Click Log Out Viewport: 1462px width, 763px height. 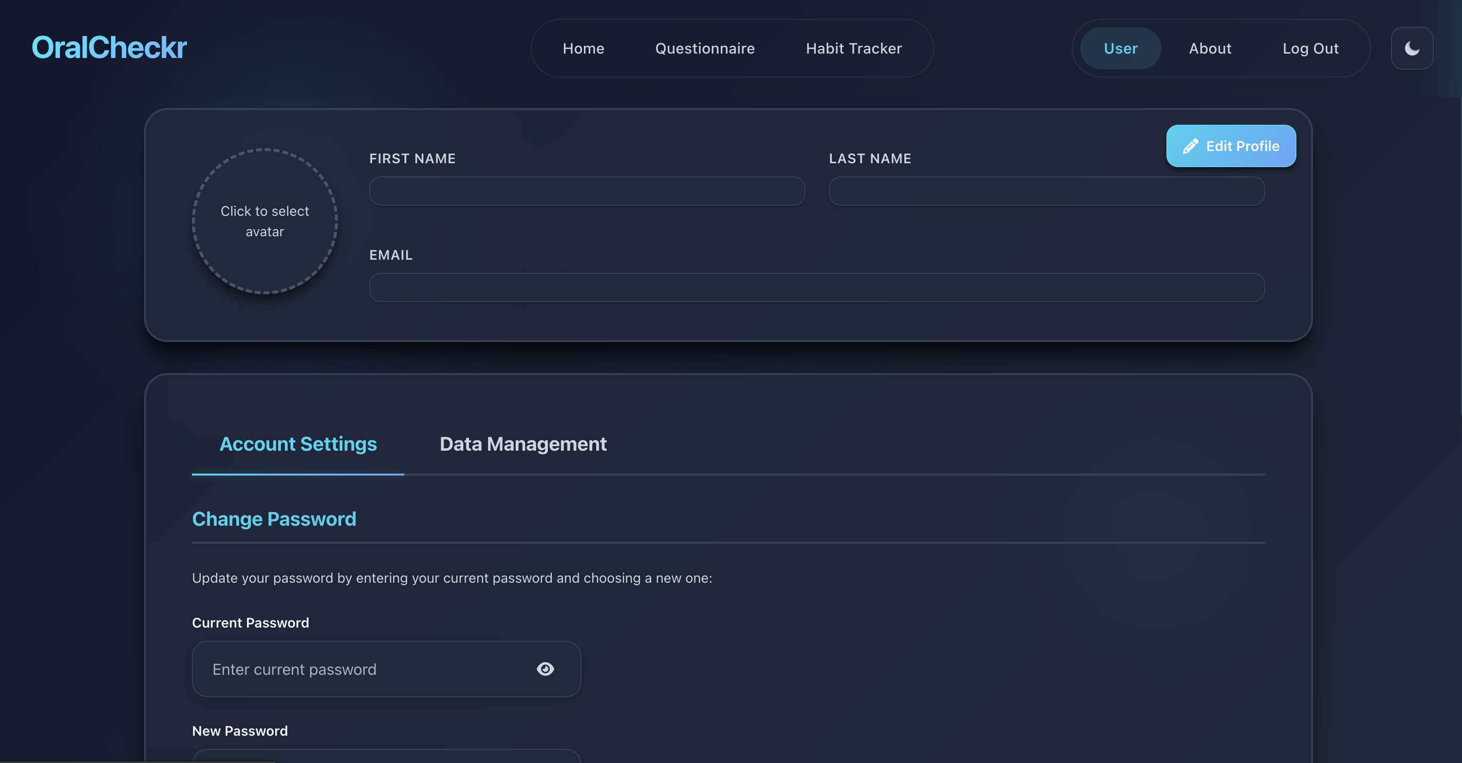click(x=1310, y=48)
